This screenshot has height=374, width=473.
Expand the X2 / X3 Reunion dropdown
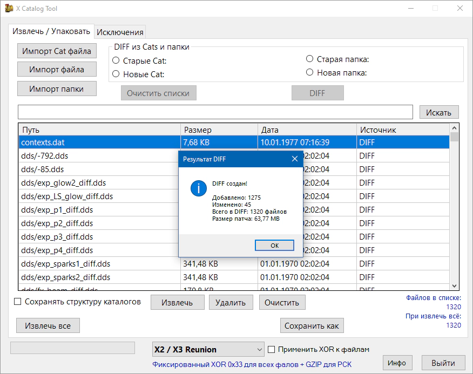tap(259, 349)
